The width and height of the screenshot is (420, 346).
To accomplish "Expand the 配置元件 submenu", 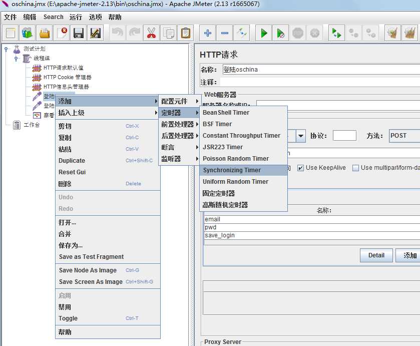I will (x=180, y=101).
